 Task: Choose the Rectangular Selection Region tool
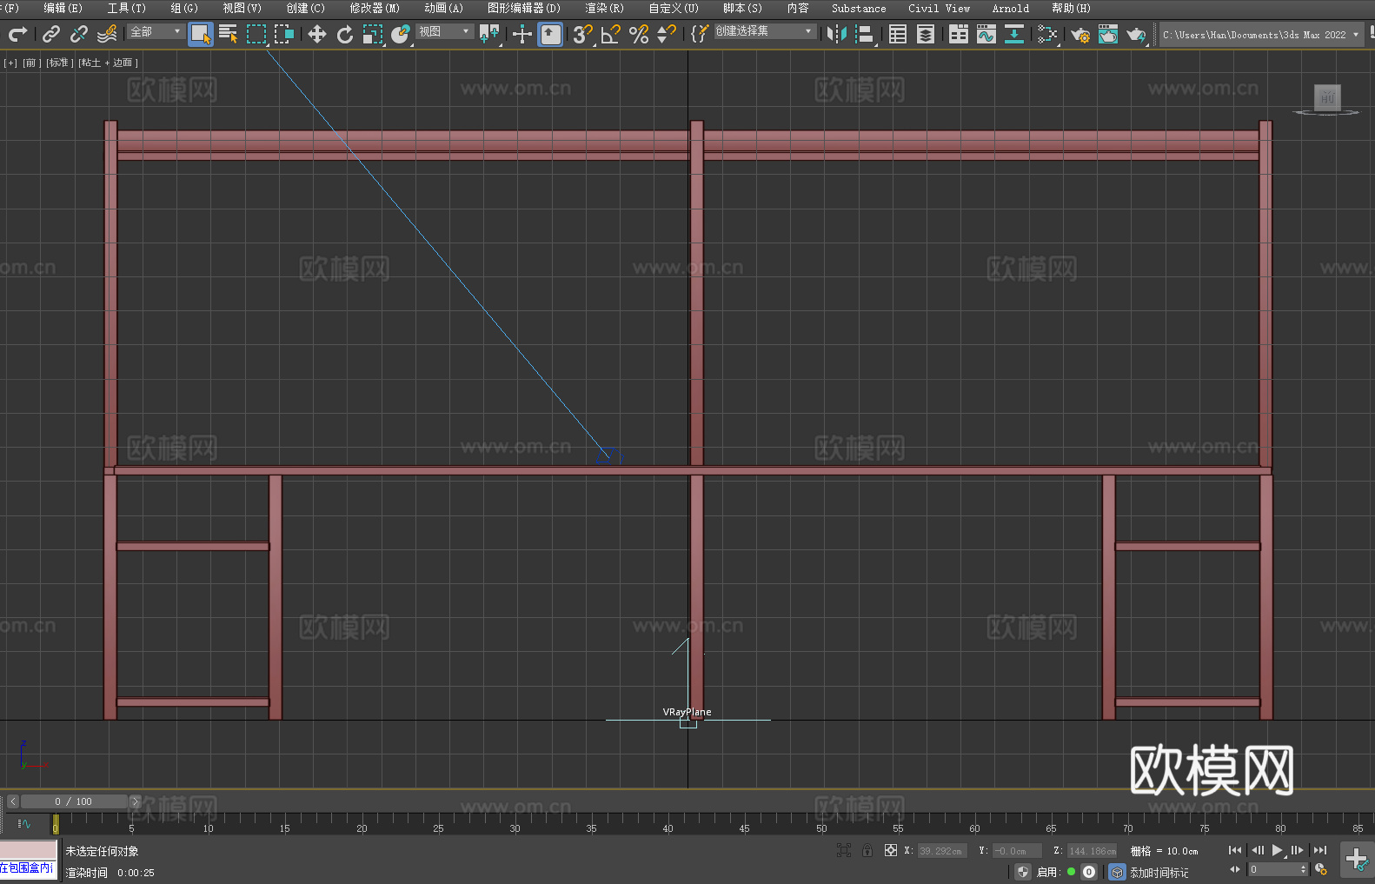point(256,34)
